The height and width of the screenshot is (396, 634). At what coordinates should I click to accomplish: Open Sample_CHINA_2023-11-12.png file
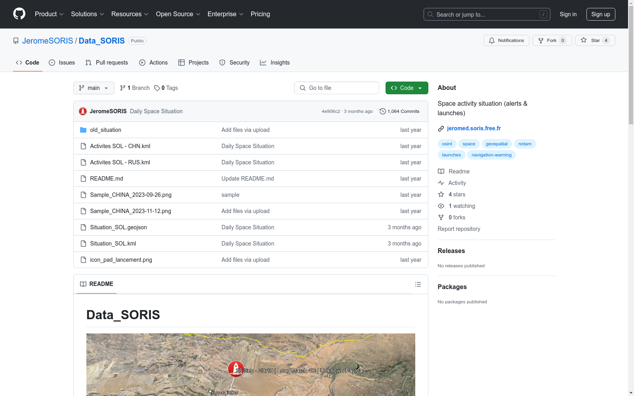coord(131,211)
